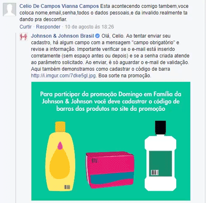The height and width of the screenshot is (203, 206).
Task: Open the i.imgur.com/7dke5gl.jpg link
Action: [x=63, y=76]
